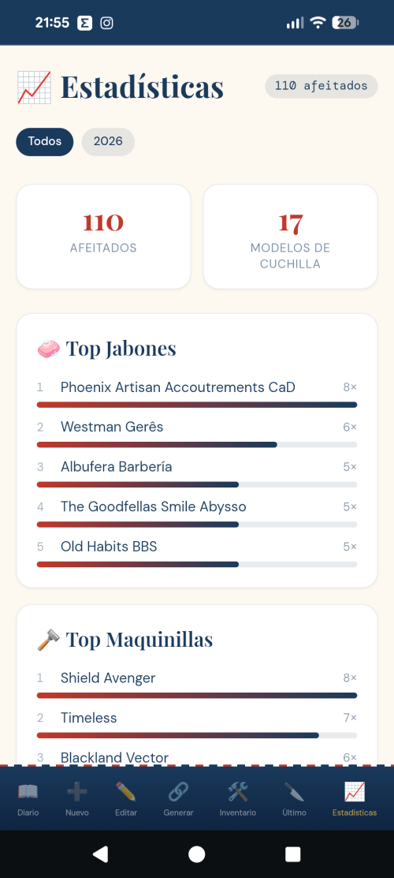Open the 110 Afeitados stat card

[x=103, y=237]
